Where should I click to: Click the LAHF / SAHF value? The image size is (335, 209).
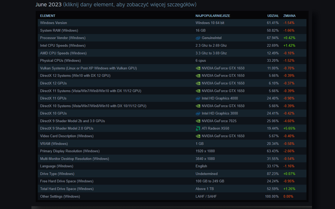(206, 196)
